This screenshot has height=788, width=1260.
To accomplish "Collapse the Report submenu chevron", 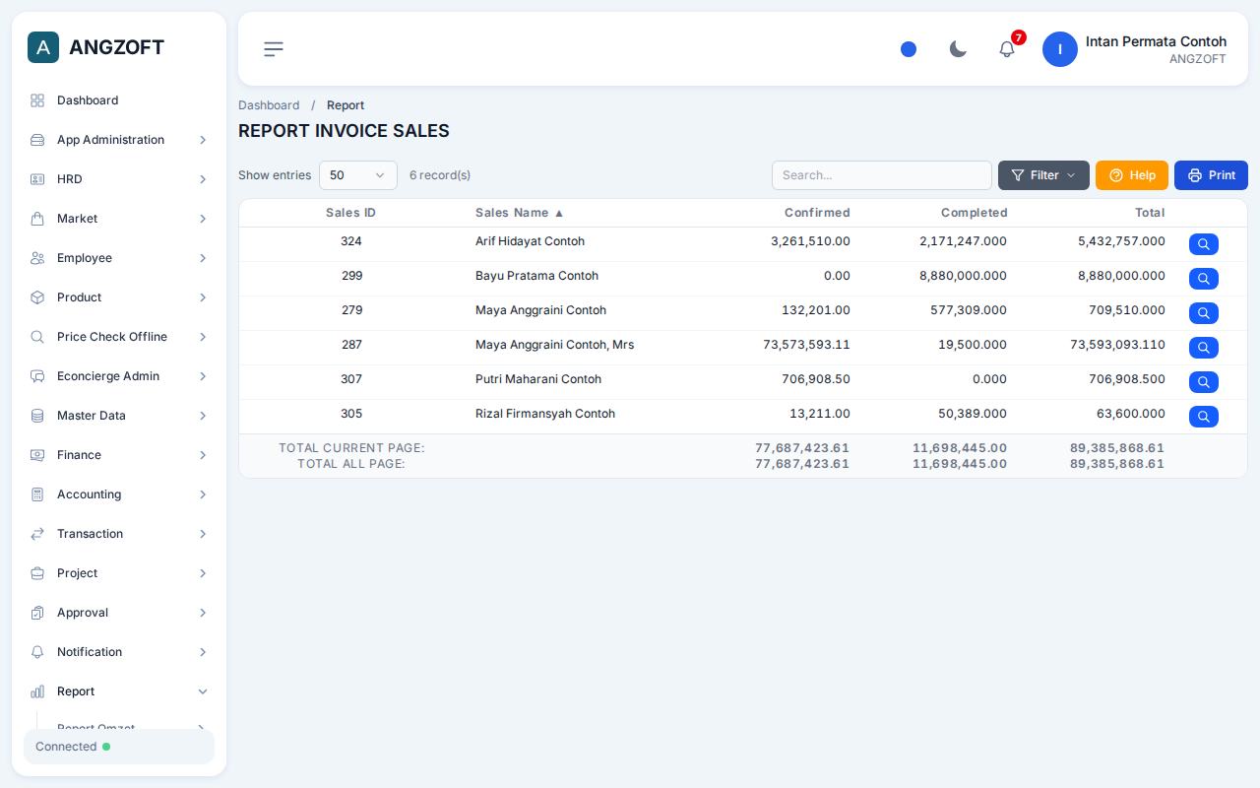I will click(x=203, y=691).
